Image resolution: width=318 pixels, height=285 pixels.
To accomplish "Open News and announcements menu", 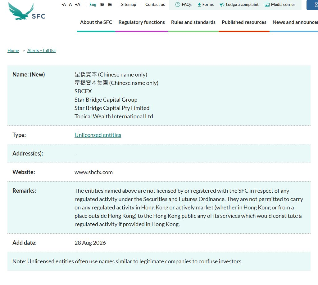I will [x=295, y=22].
